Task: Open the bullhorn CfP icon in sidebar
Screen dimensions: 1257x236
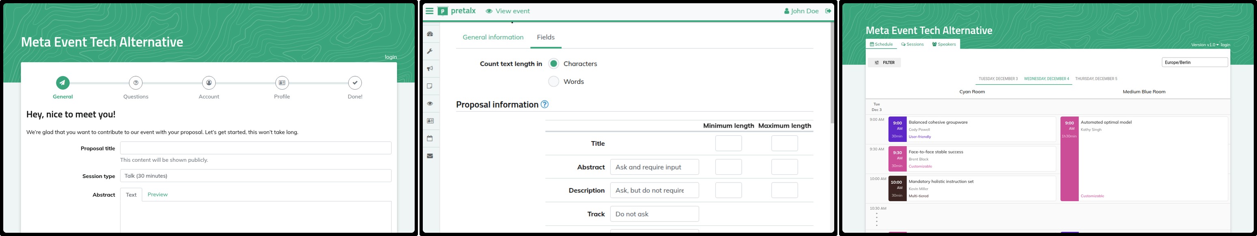Action: click(x=430, y=69)
